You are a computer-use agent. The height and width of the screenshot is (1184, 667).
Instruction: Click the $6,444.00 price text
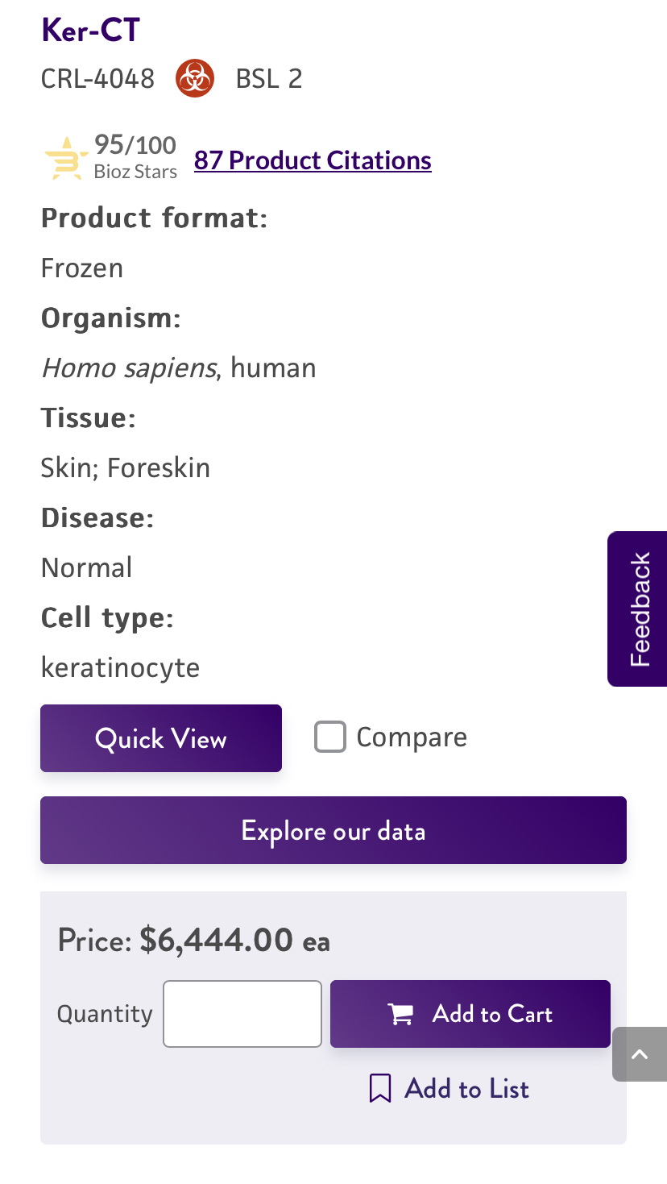coord(216,940)
